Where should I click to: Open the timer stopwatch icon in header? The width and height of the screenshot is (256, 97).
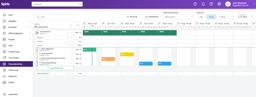point(195,4)
